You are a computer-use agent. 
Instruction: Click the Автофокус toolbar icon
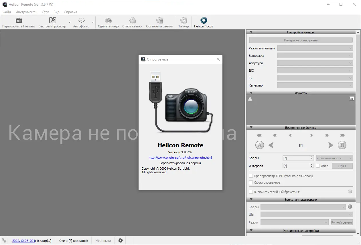pos(81,20)
